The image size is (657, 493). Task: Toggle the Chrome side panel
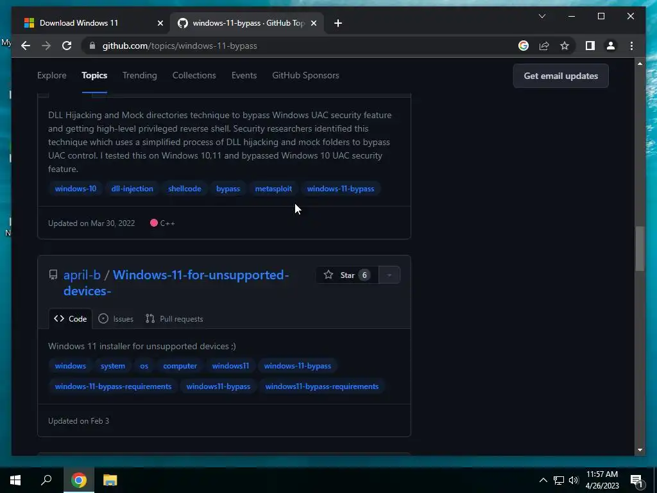coord(590,46)
